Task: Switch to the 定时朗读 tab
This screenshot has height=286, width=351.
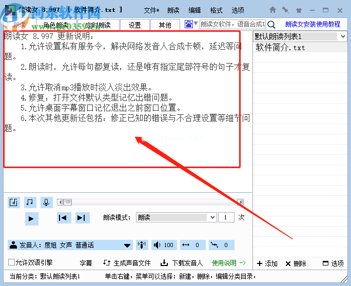Action: pyautogui.click(x=98, y=25)
